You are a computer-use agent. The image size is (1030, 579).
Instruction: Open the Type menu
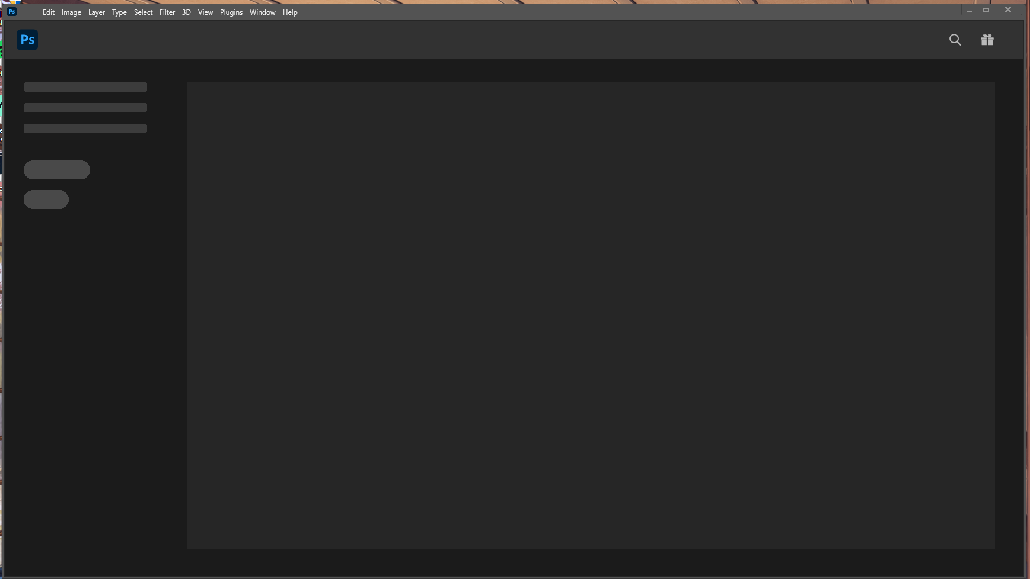[x=119, y=12]
